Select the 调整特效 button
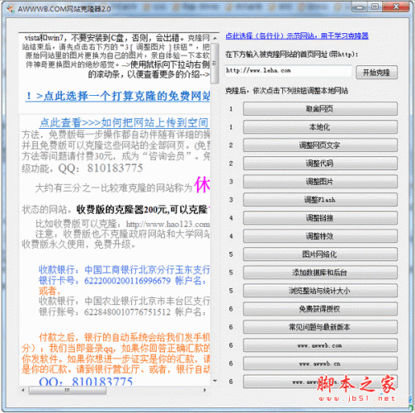Image resolution: width=415 pixels, height=413 pixels. point(320,236)
